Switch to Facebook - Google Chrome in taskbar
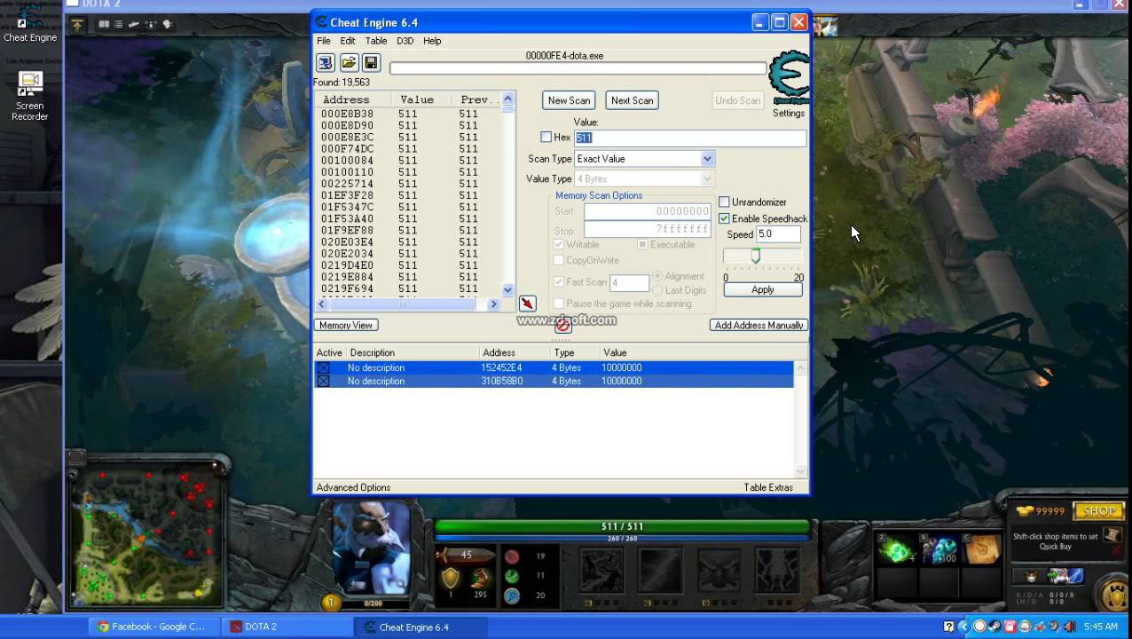 [155, 627]
